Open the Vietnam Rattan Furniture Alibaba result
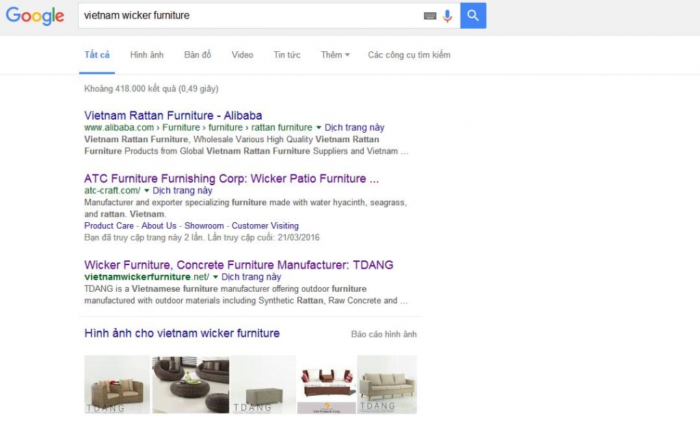 click(x=173, y=115)
